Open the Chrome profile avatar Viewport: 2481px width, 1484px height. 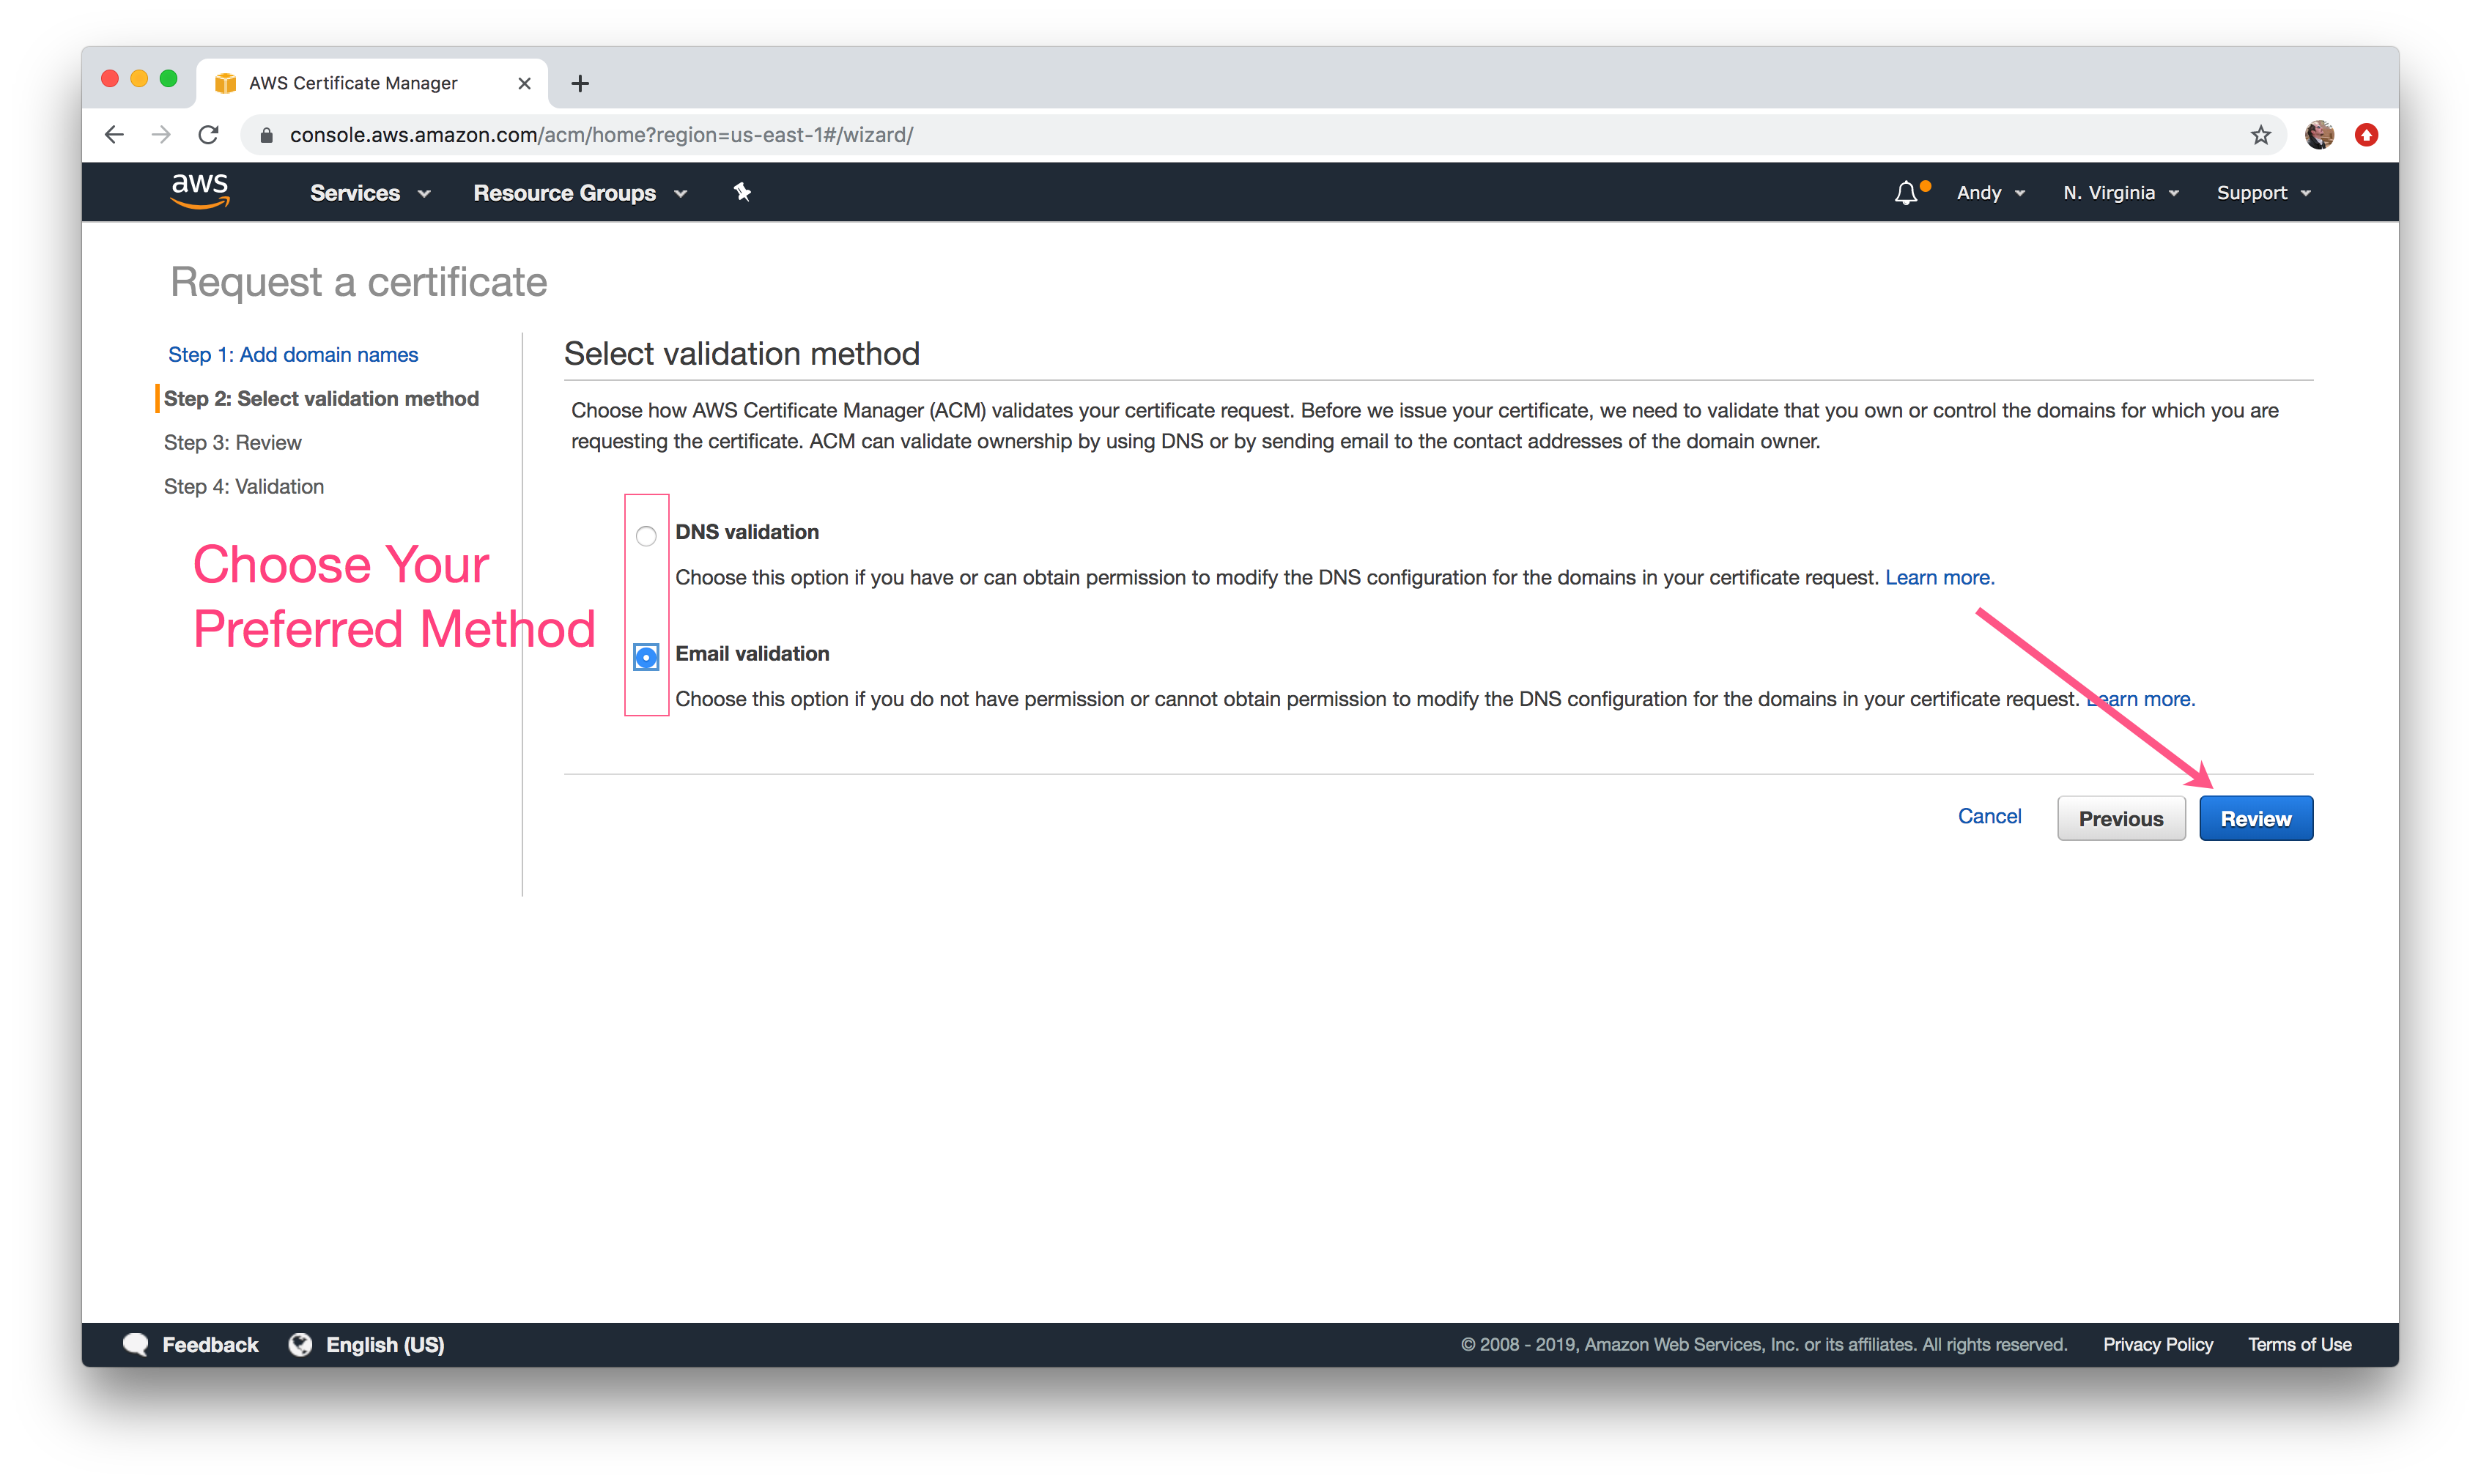click(2319, 135)
